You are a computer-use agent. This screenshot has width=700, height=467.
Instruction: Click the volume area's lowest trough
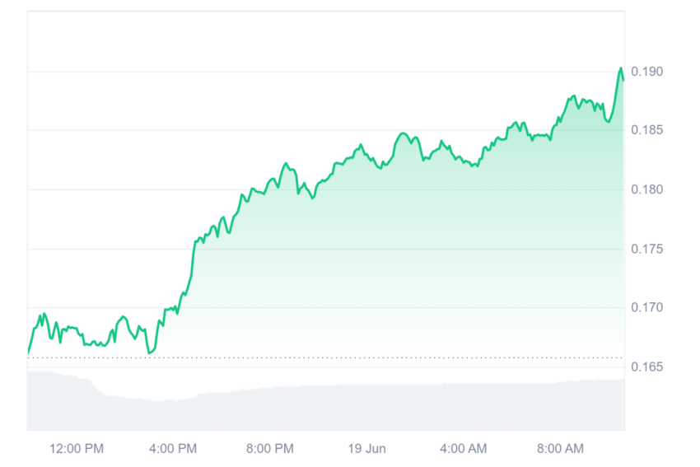[x=156, y=400]
